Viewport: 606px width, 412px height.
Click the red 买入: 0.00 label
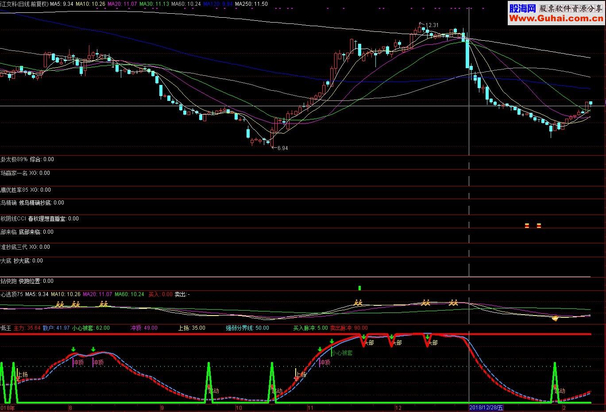point(160,294)
